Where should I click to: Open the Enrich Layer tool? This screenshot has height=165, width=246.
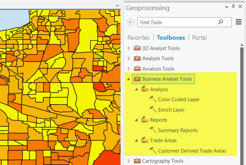[171, 110]
